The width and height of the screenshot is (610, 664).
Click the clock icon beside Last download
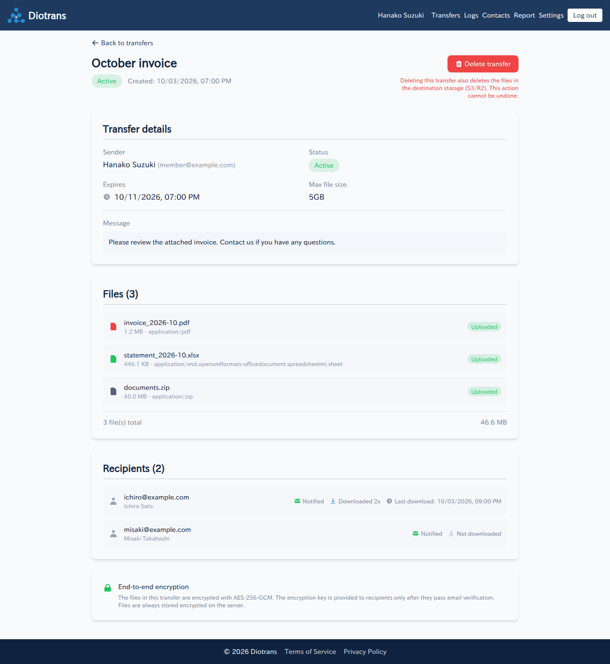click(389, 501)
